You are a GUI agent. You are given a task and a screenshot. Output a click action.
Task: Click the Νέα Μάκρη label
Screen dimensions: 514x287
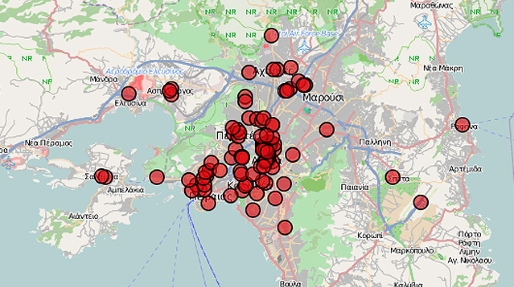443,68
